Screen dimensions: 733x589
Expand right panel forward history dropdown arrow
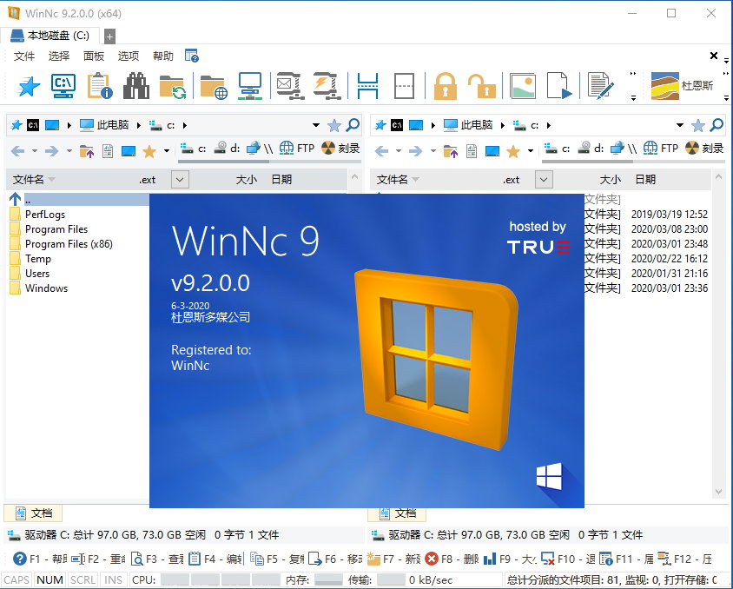tap(433, 150)
